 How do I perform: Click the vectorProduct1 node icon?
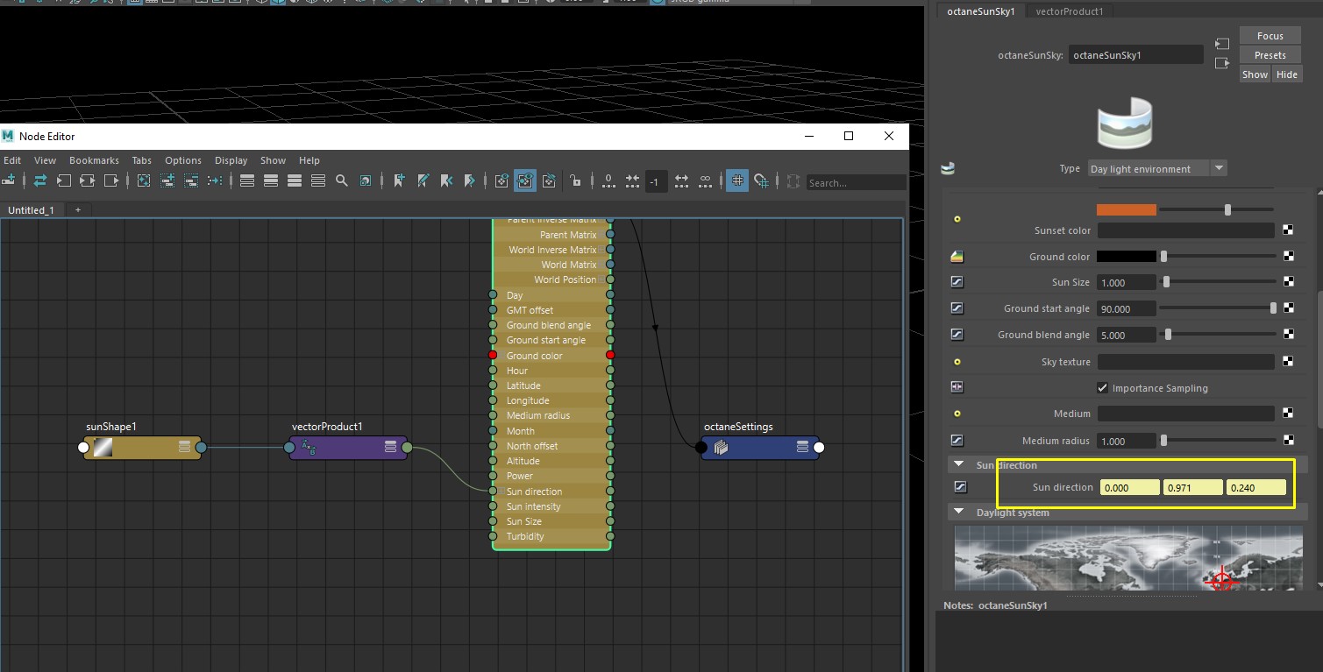[309, 448]
